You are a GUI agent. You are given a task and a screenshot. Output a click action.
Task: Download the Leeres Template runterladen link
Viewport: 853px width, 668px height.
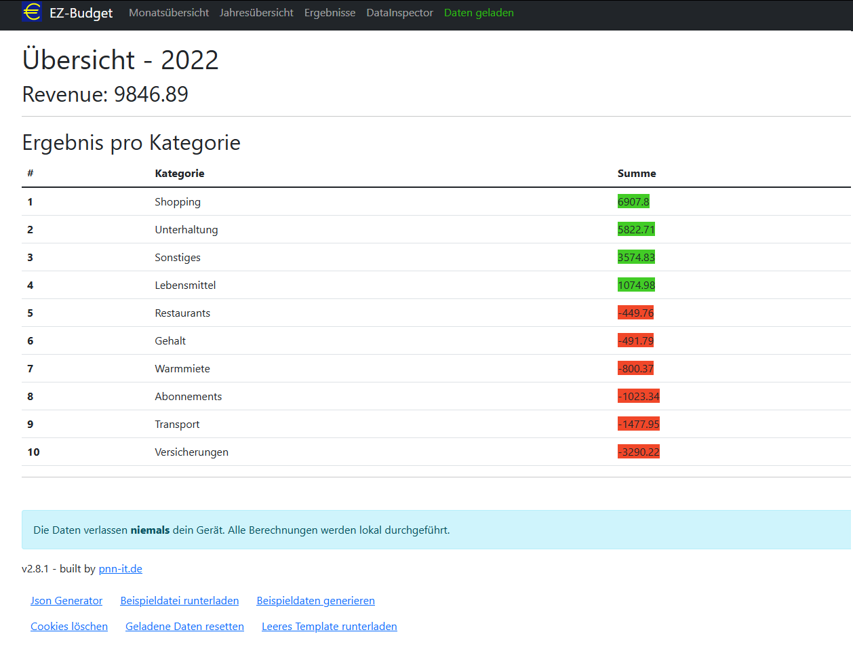tap(330, 627)
